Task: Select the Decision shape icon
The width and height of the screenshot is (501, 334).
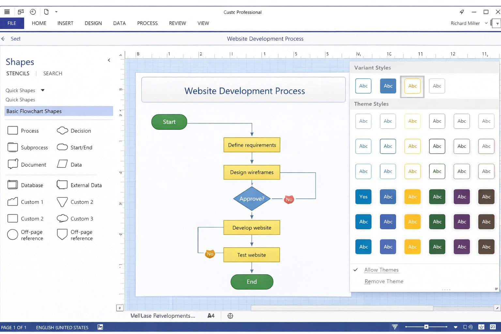Action: [x=62, y=131]
